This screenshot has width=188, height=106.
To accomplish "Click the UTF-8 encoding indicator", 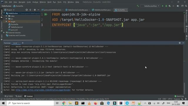I will [170, 99].
